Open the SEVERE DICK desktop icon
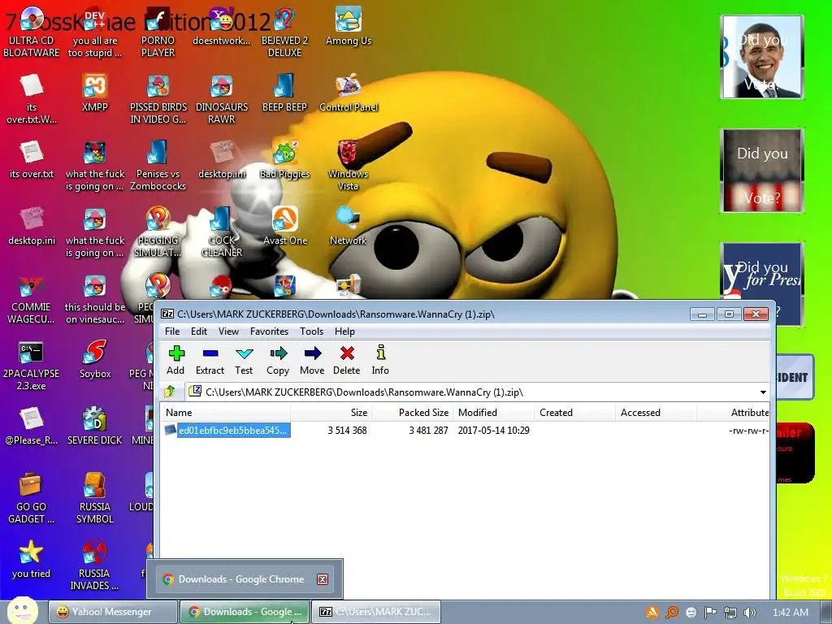This screenshot has height=624, width=832. 95,426
